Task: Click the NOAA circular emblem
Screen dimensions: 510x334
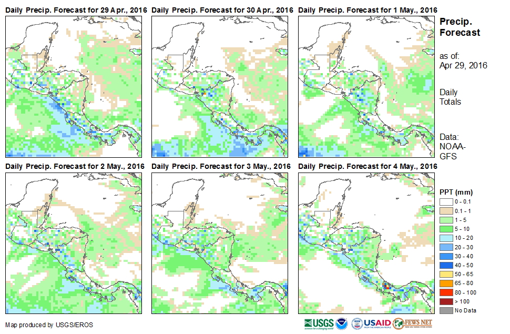Action: point(342,323)
